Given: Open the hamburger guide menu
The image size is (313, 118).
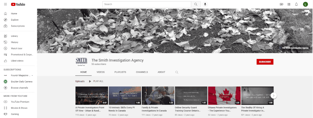Looking at the screenshot, I should click(5, 4).
